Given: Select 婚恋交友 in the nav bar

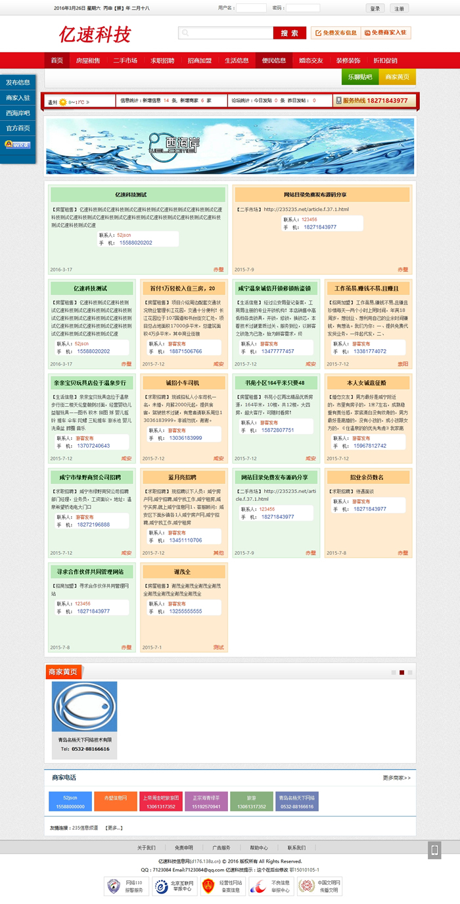Looking at the screenshot, I should (x=311, y=60).
